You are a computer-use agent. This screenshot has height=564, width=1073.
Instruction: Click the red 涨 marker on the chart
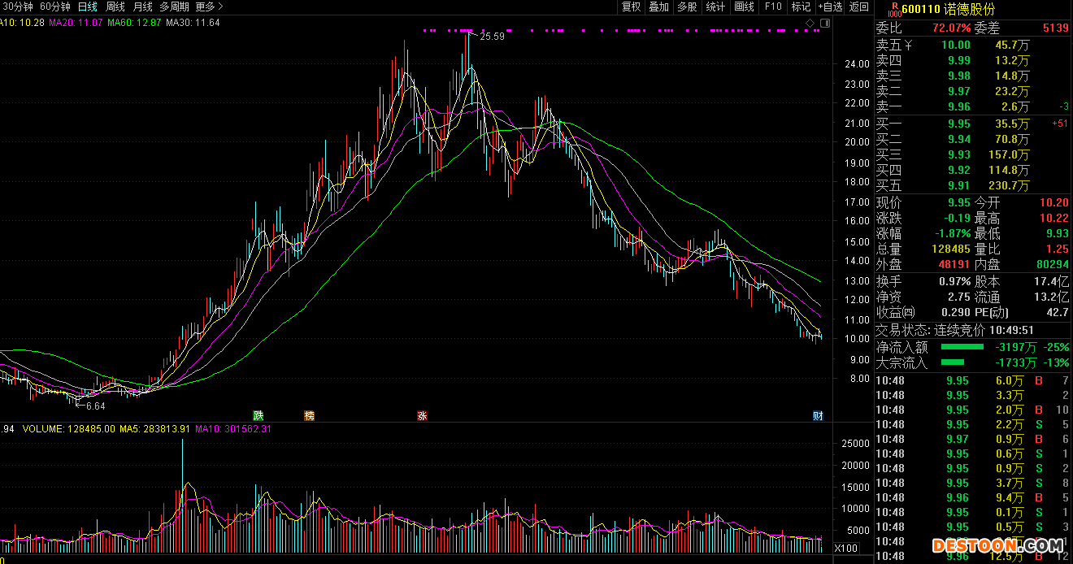coord(422,415)
